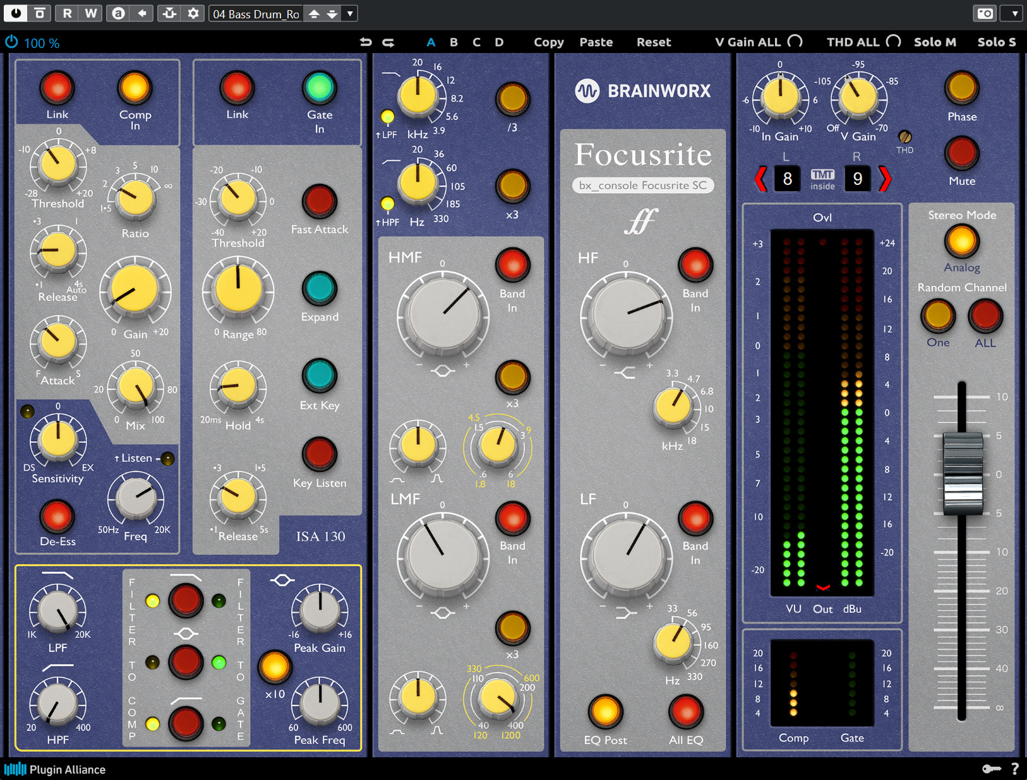
Task: Click Copy settings button
Action: tap(549, 42)
